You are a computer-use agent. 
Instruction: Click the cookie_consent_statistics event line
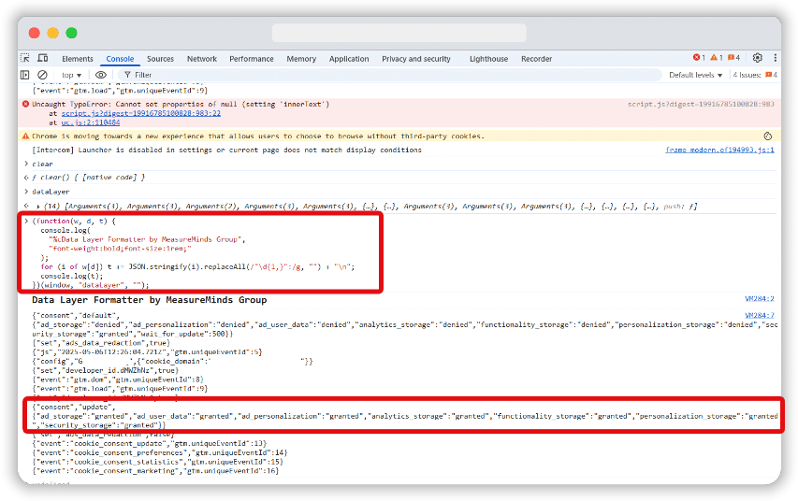(157, 462)
